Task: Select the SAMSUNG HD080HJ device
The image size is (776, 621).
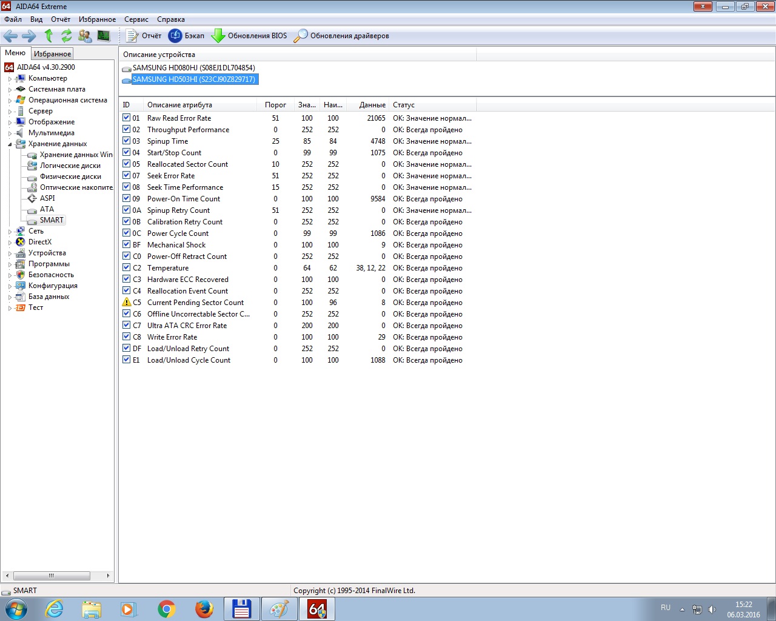Action: [193, 68]
